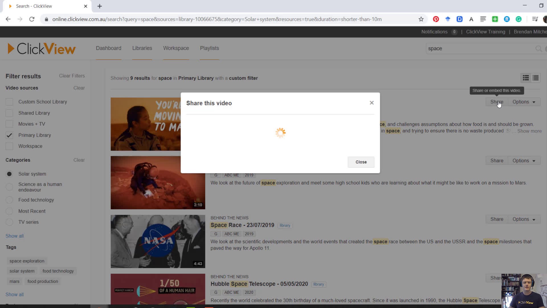Reload the page
547x308 pixels.
coord(32,19)
